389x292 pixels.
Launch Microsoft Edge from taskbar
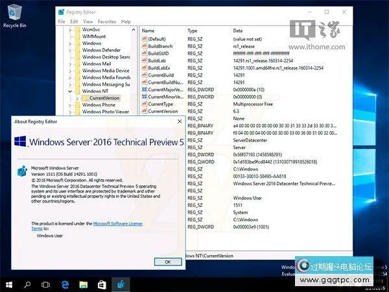pyautogui.click(x=65, y=284)
